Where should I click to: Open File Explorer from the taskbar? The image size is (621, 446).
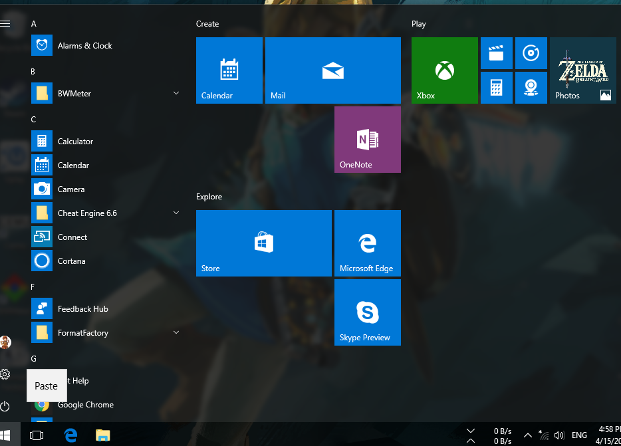pos(103,435)
